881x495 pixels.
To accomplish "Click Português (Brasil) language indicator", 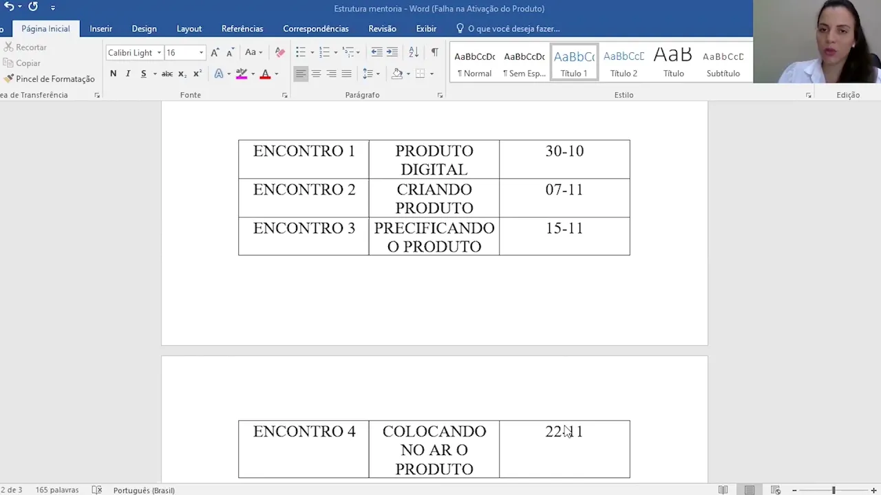I will [x=144, y=490].
